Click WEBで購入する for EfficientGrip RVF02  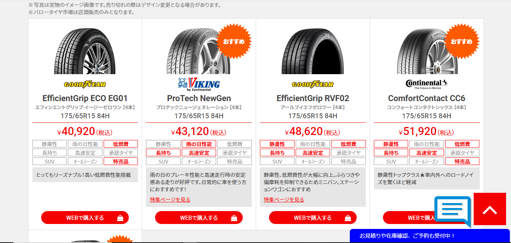pos(313,218)
